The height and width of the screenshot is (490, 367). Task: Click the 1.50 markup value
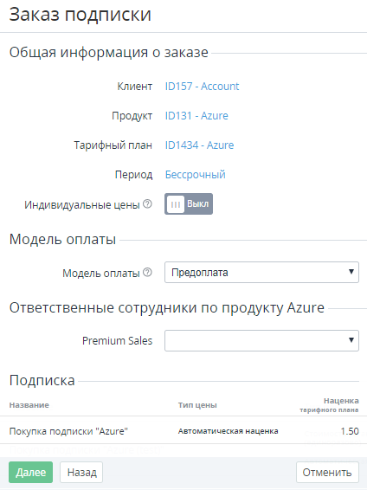[350, 431]
